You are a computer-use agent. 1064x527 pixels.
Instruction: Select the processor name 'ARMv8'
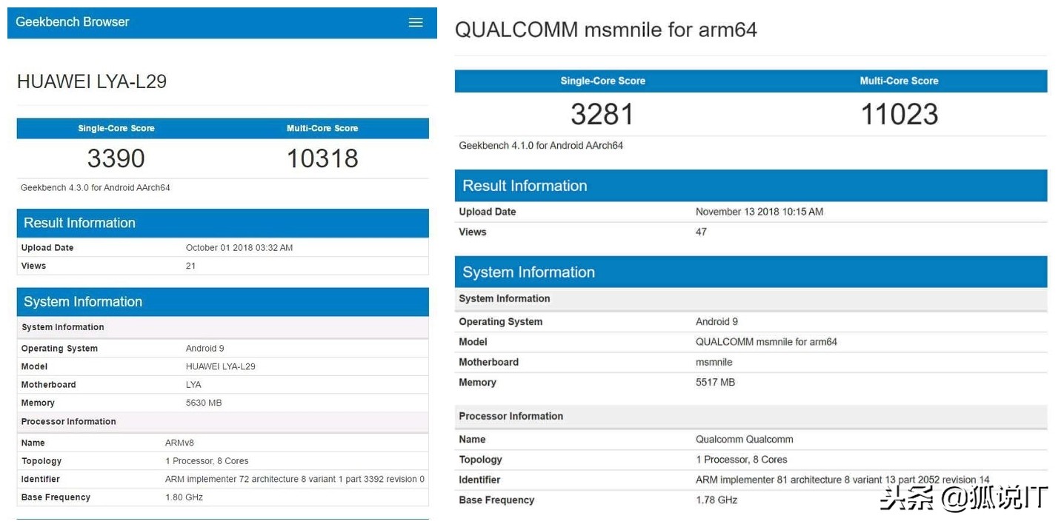[179, 443]
